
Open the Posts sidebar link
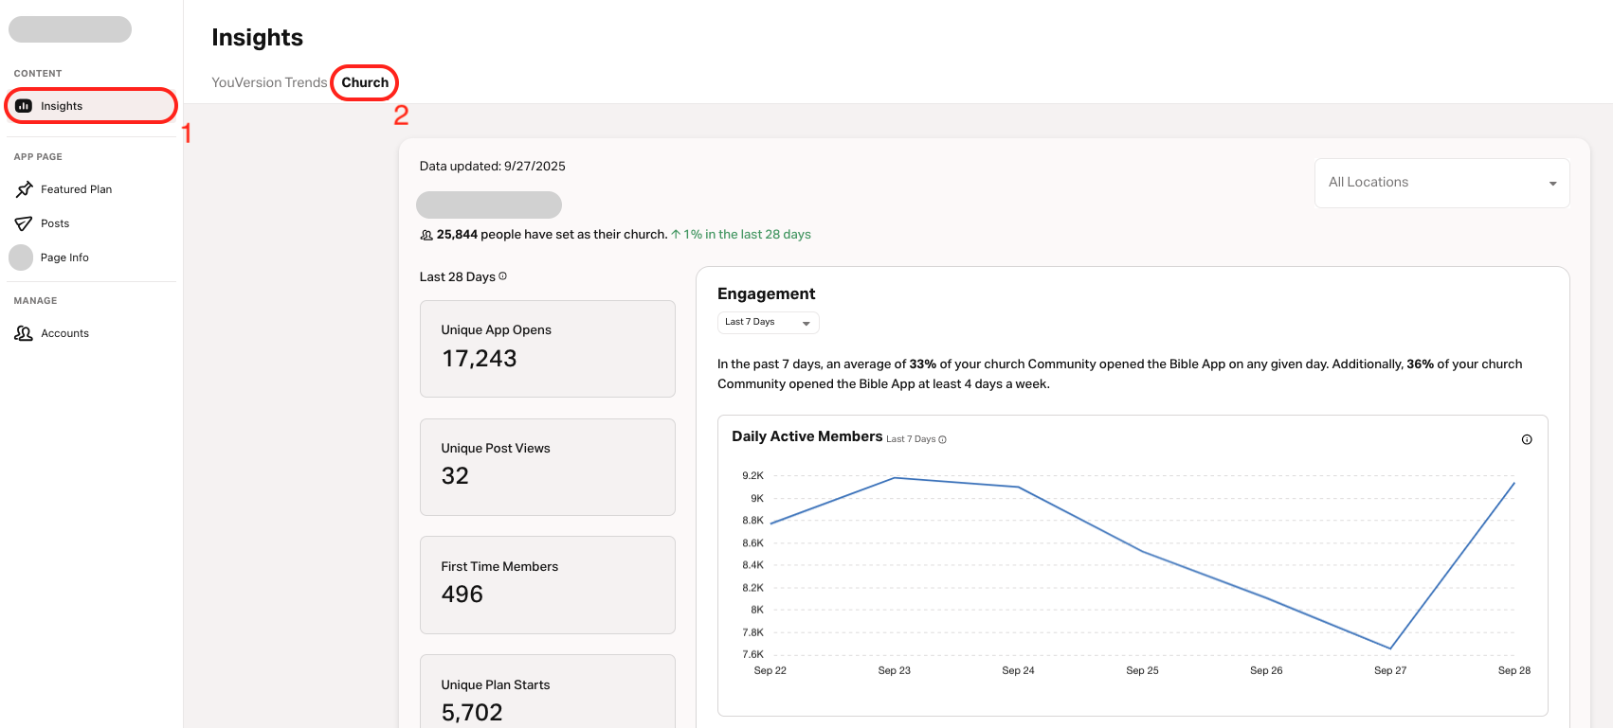coord(55,223)
